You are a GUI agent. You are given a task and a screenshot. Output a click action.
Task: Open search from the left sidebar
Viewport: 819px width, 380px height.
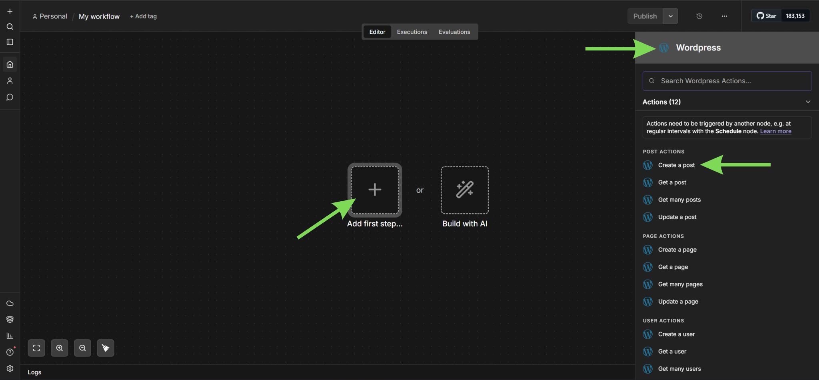[x=10, y=27]
